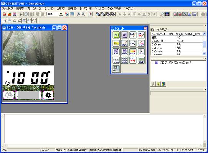The width and height of the screenshot is (208, 153).
Task: Open the ファイル(F) menu
Action: (7, 8)
